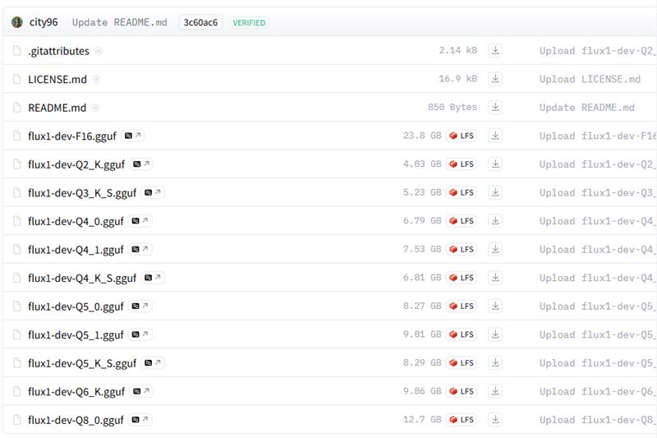Image resolution: width=657 pixels, height=438 pixels.
Task: Open GGUF viewer icon for flux1-dev-Q5_0.gguf
Action: 140,306
